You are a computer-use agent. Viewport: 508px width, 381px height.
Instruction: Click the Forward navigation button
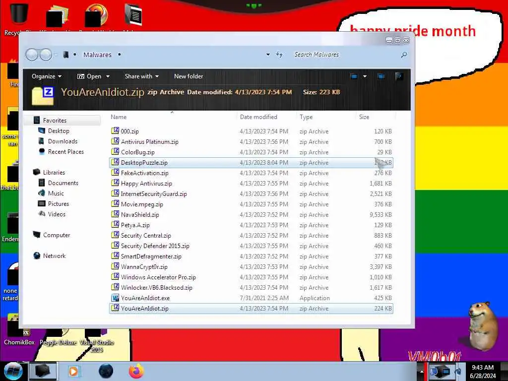click(46, 55)
